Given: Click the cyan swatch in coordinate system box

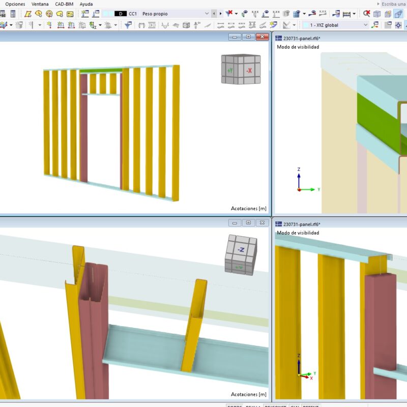Looking at the screenshot, I should [306, 25].
